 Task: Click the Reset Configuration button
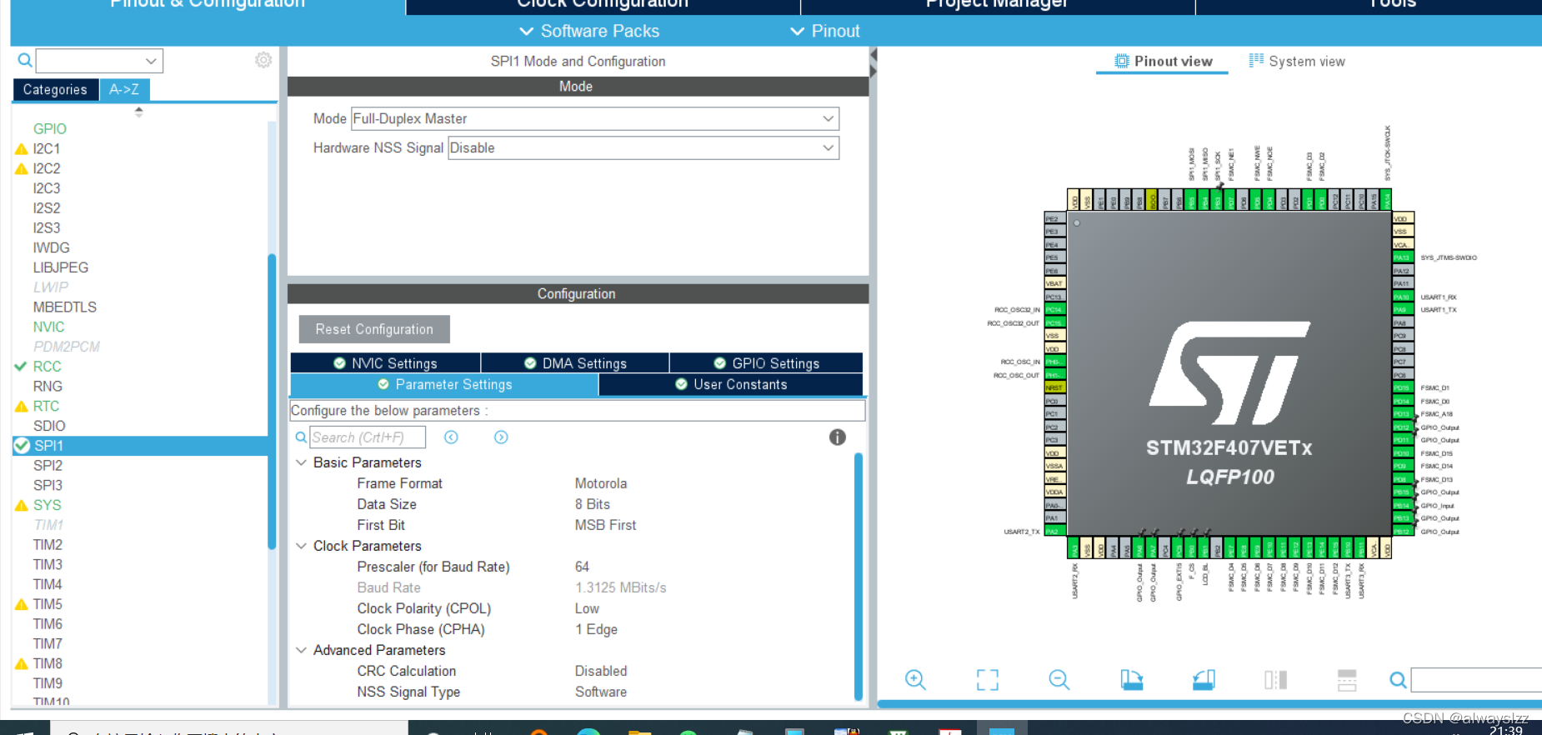pyautogui.click(x=374, y=329)
